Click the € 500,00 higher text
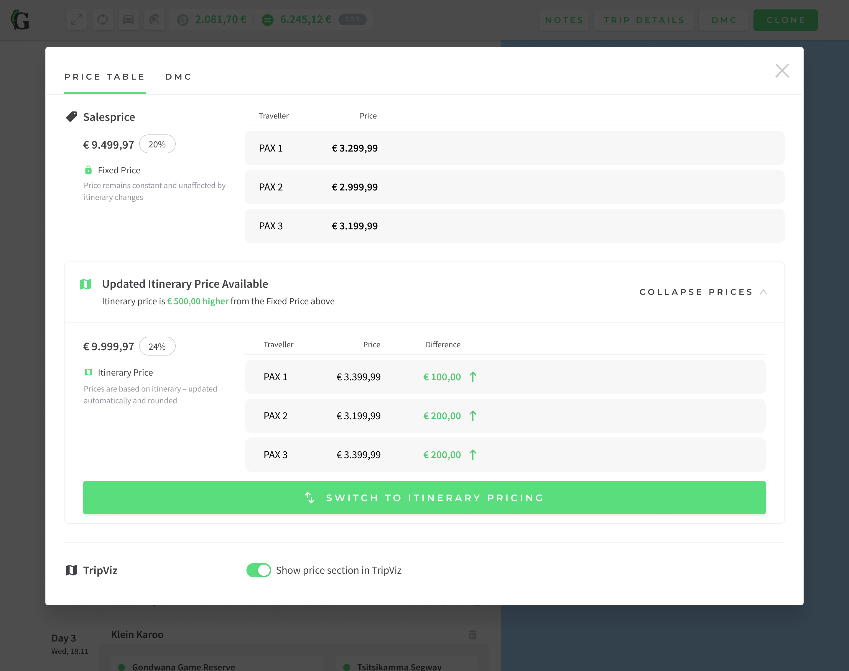Screen dimensions: 849x671 [198, 301]
